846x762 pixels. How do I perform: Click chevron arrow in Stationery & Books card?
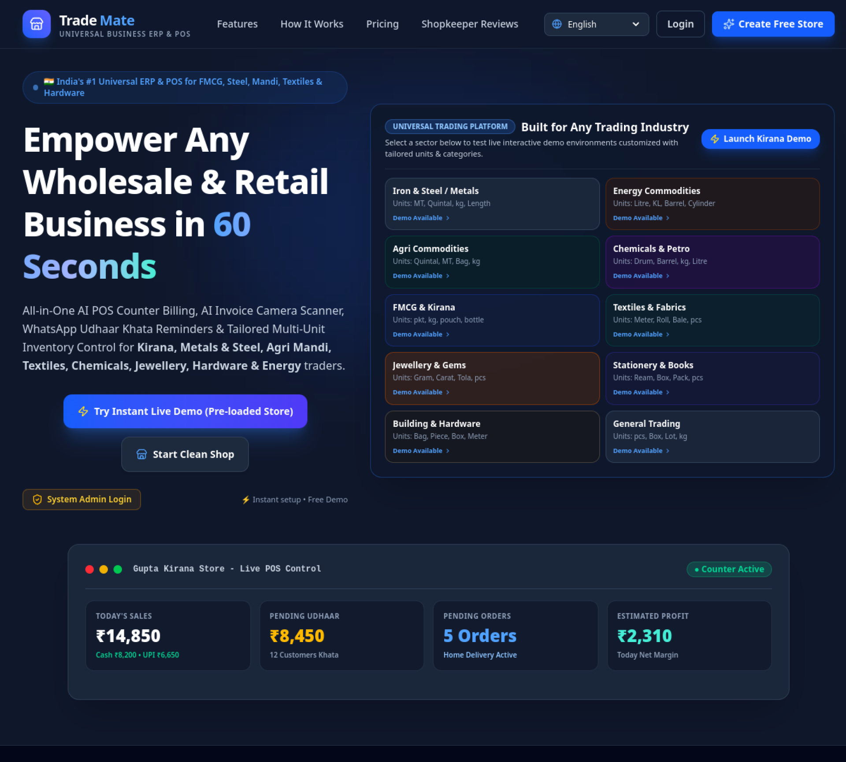click(x=668, y=392)
